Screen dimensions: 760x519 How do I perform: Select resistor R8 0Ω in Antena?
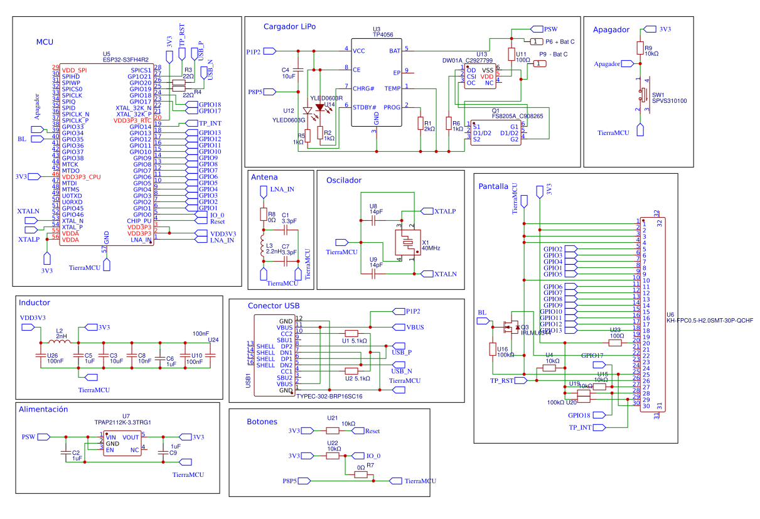(x=264, y=215)
